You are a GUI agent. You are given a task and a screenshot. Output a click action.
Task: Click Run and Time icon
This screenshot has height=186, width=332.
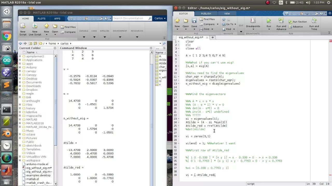314,20
